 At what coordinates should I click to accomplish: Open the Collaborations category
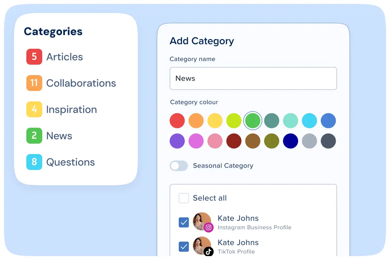[81, 83]
